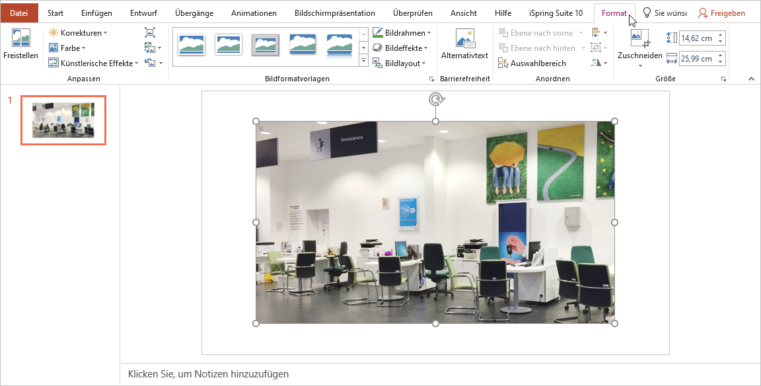
Task: Expand the Bildeffekte menu
Action: (401, 48)
